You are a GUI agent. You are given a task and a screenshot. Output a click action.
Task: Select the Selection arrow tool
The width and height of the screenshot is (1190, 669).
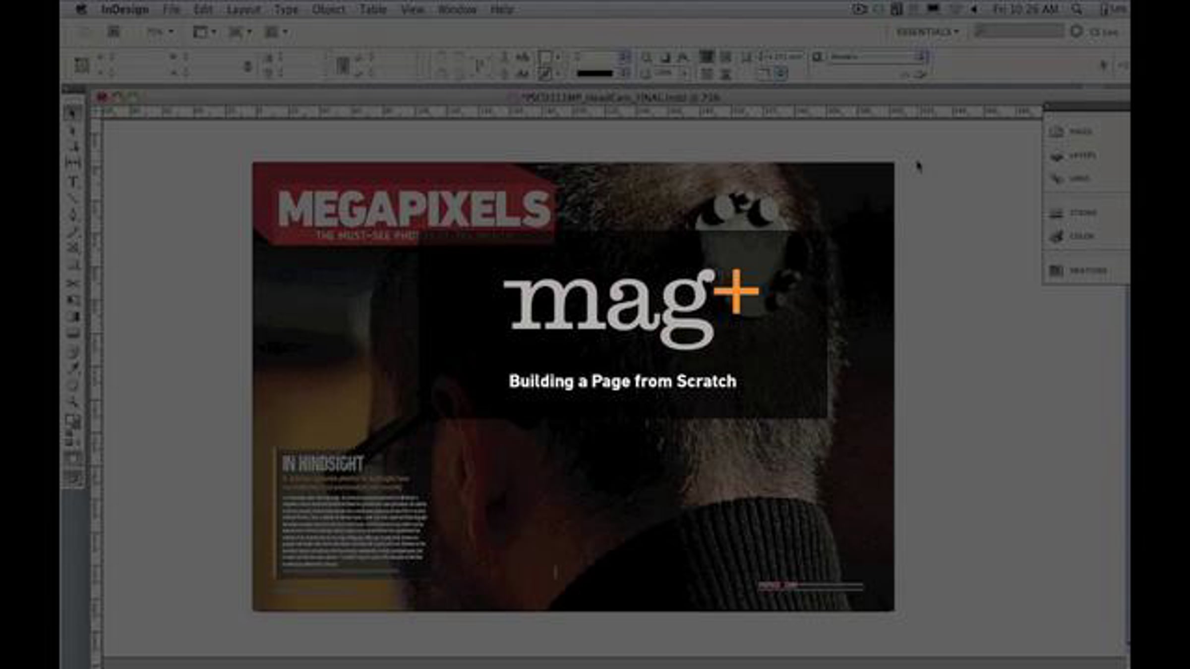pos(73,113)
